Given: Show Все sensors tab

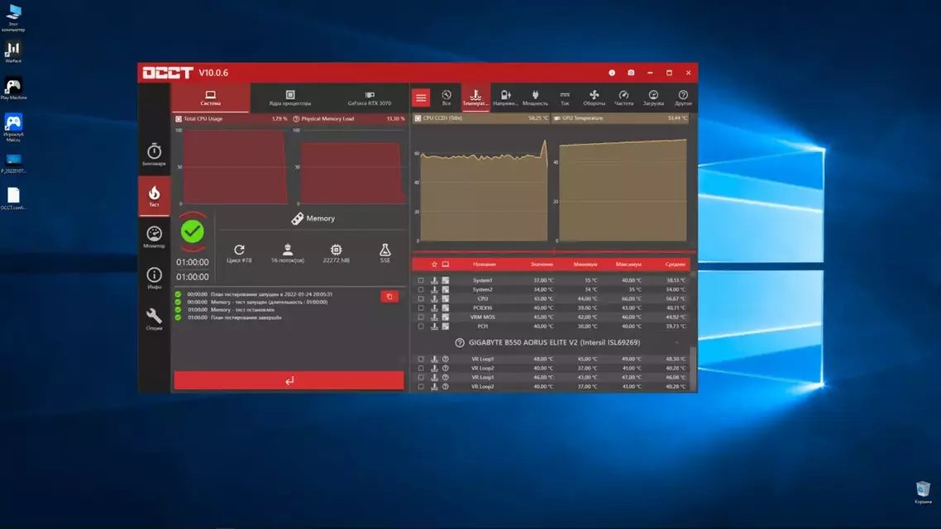Looking at the screenshot, I should 446,98.
